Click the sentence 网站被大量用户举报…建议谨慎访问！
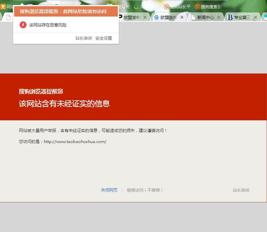267x232 pixels. pyautogui.click(x=93, y=131)
